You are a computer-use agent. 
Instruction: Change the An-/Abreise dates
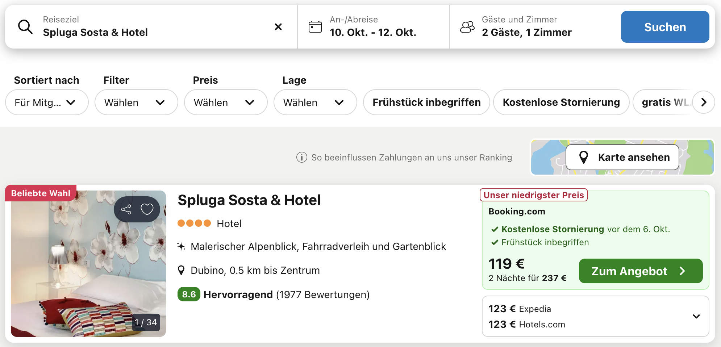(374, 27)
